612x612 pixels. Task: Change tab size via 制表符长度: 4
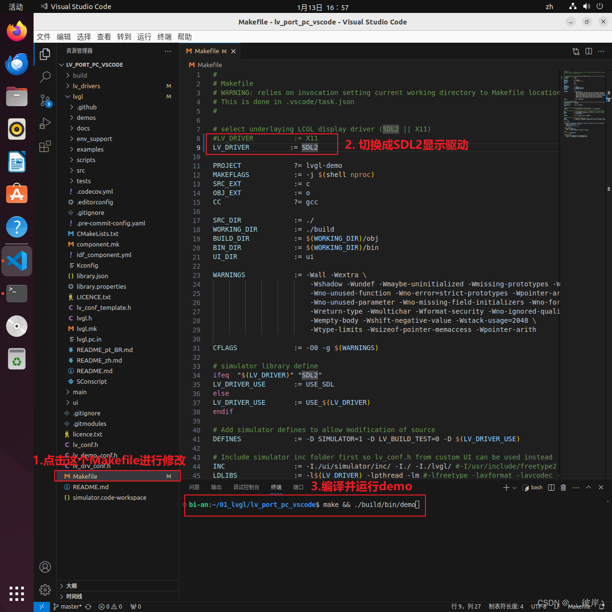click(x=506, y=607)
